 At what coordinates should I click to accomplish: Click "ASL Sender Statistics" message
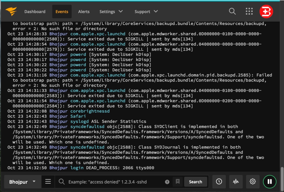click(x=119, y=121)
